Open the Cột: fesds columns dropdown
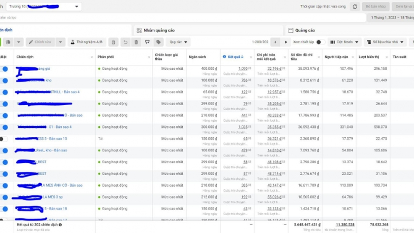This screenshot has height=233, width=414. 344,42
